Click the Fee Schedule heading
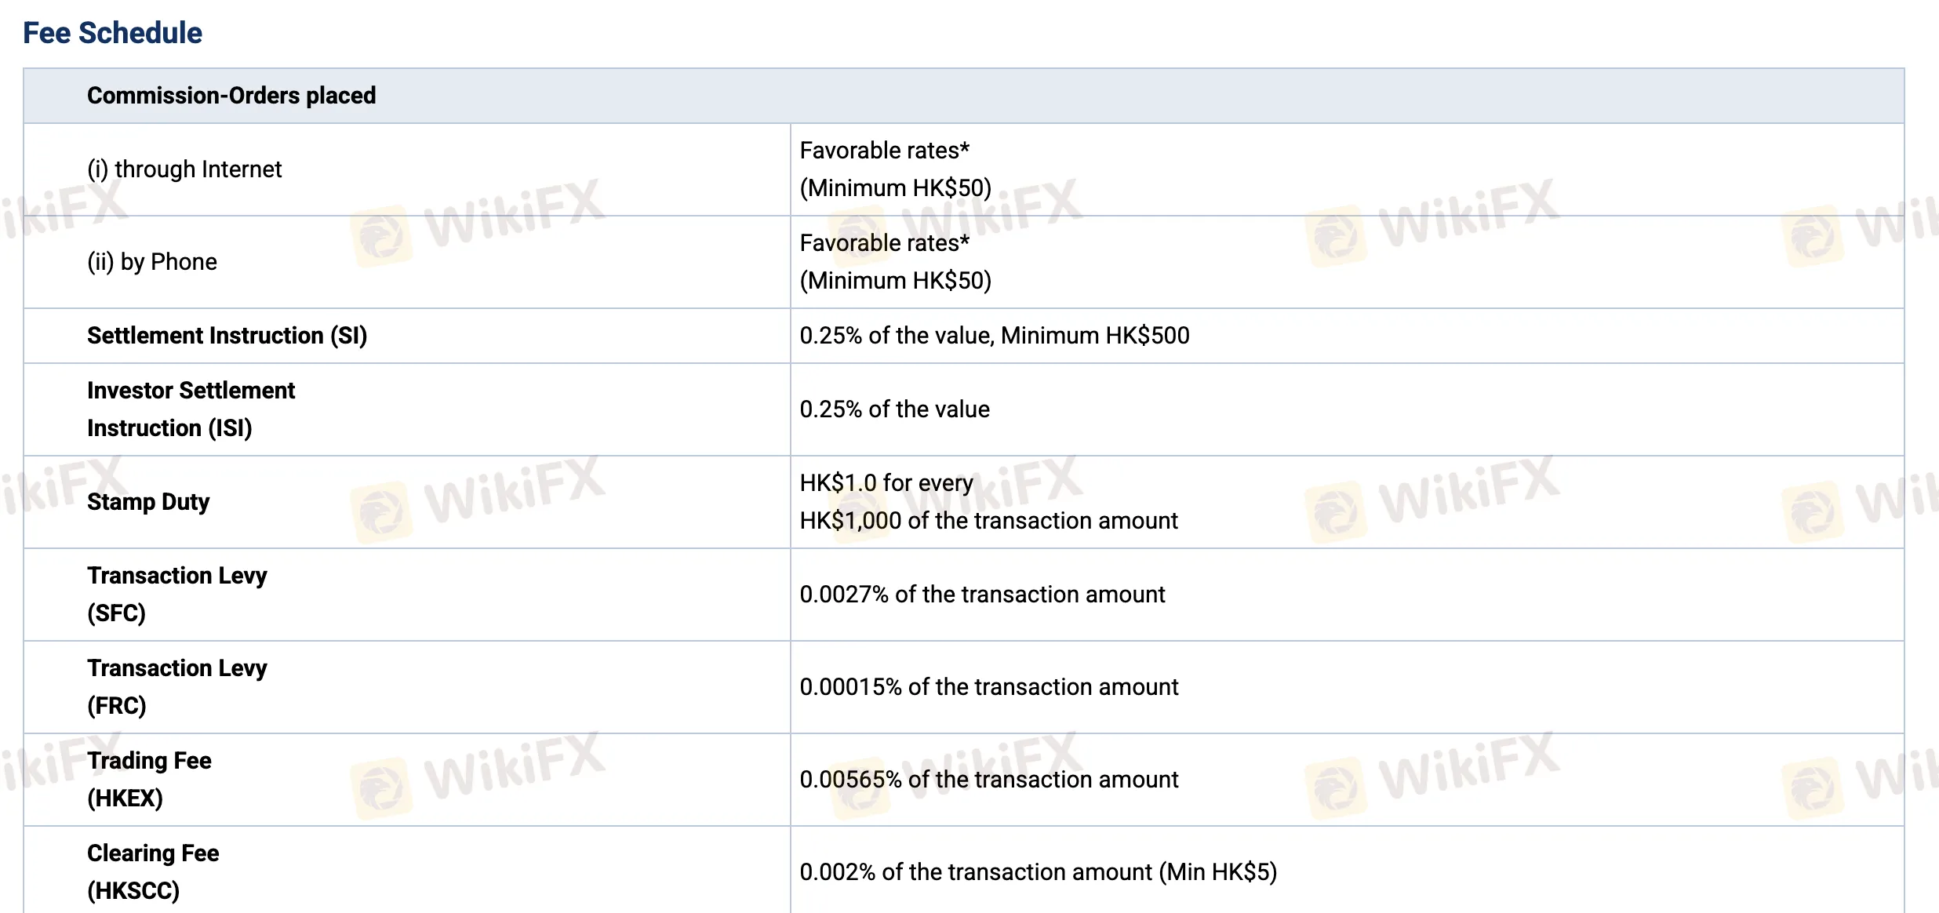This screenshot has height=913, width=1939. [112, 33]
